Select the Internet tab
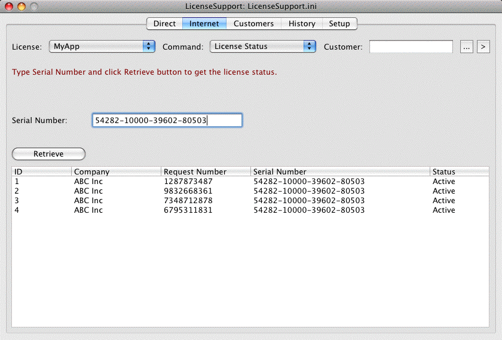The image size is (502, 340). pyautogui.click(x=204, y=24)
